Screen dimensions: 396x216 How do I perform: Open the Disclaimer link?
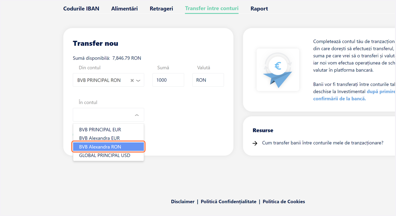coord(182,202)
